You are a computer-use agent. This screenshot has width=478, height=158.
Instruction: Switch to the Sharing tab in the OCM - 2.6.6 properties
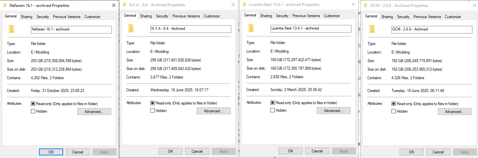(387, 17)
